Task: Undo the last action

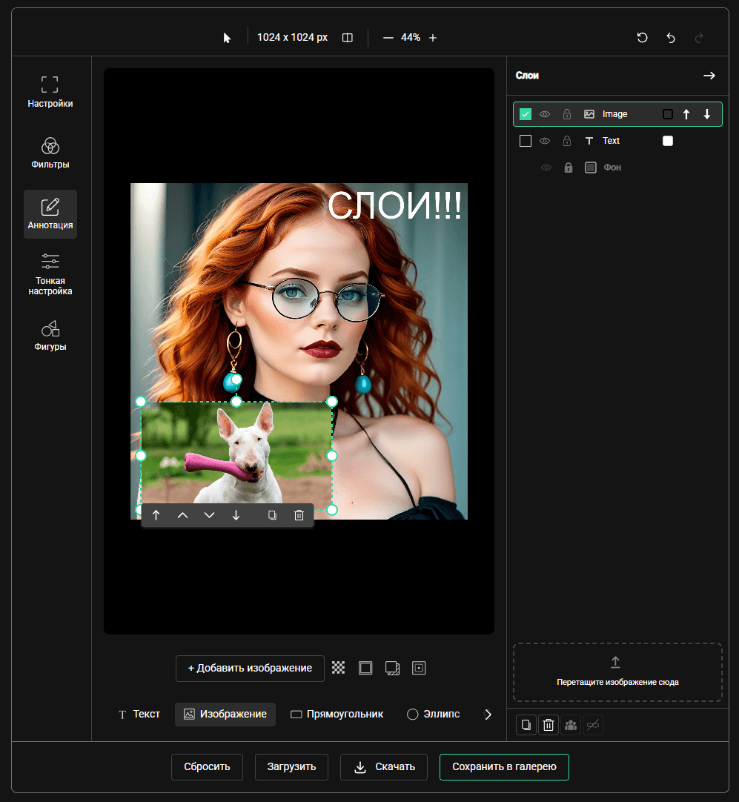Action: (671, 38)
